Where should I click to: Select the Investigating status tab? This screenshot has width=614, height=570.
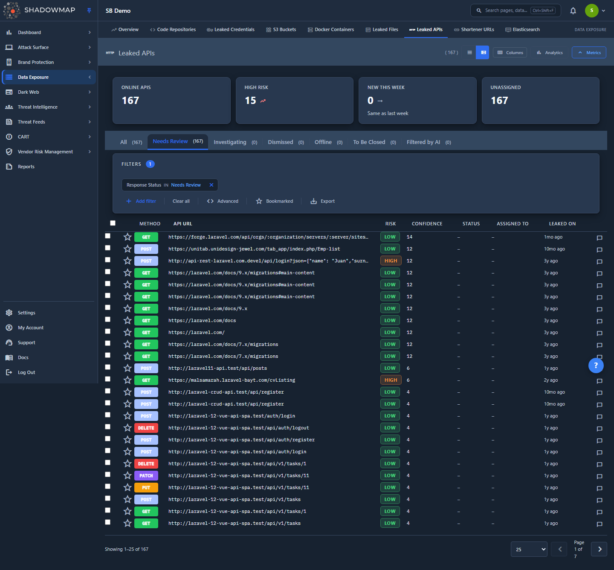[235, 142]
